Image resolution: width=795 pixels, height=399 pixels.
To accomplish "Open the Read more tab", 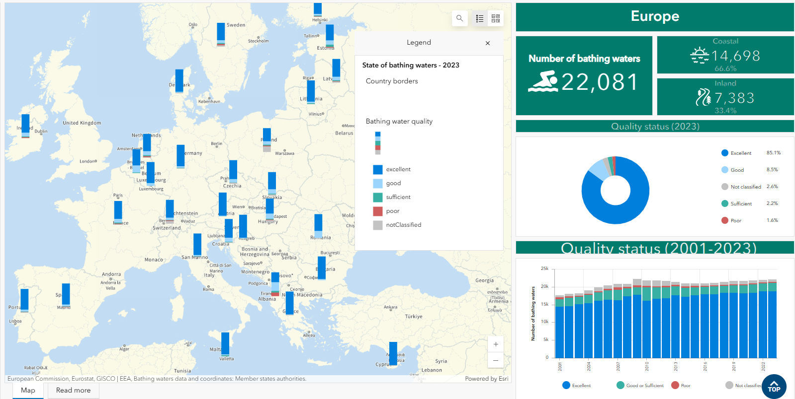I will click(73, 391).
